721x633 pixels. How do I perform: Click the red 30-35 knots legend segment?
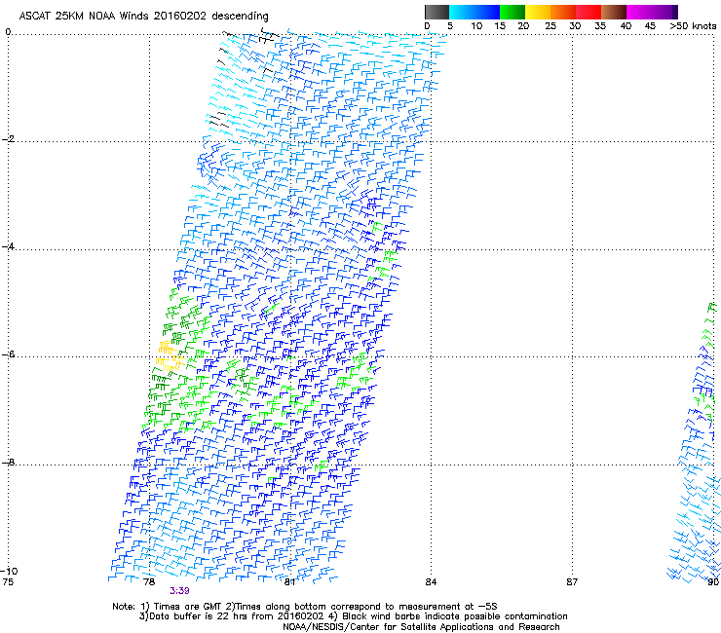pyautogui.click(x=588, y=12)
